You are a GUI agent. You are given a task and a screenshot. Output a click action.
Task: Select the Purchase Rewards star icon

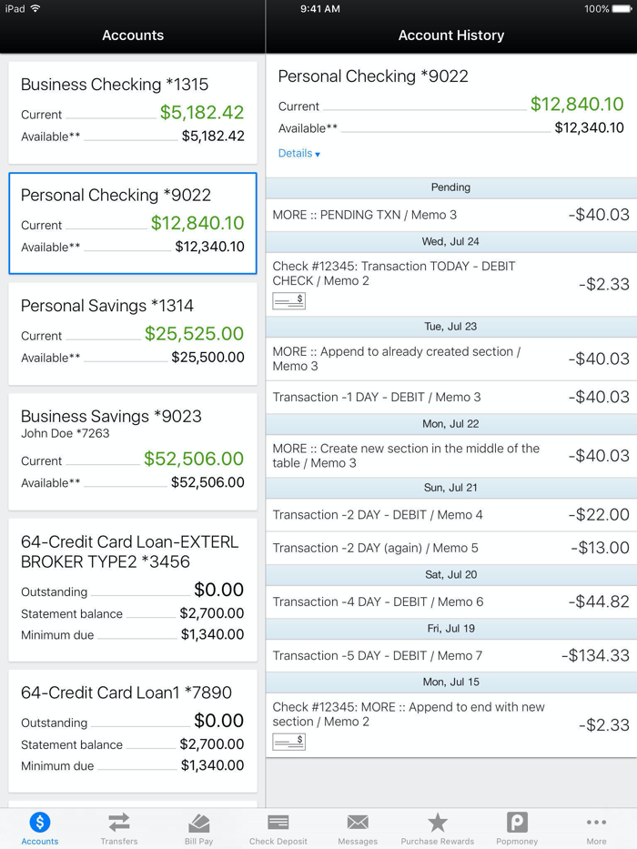point(437,827)
